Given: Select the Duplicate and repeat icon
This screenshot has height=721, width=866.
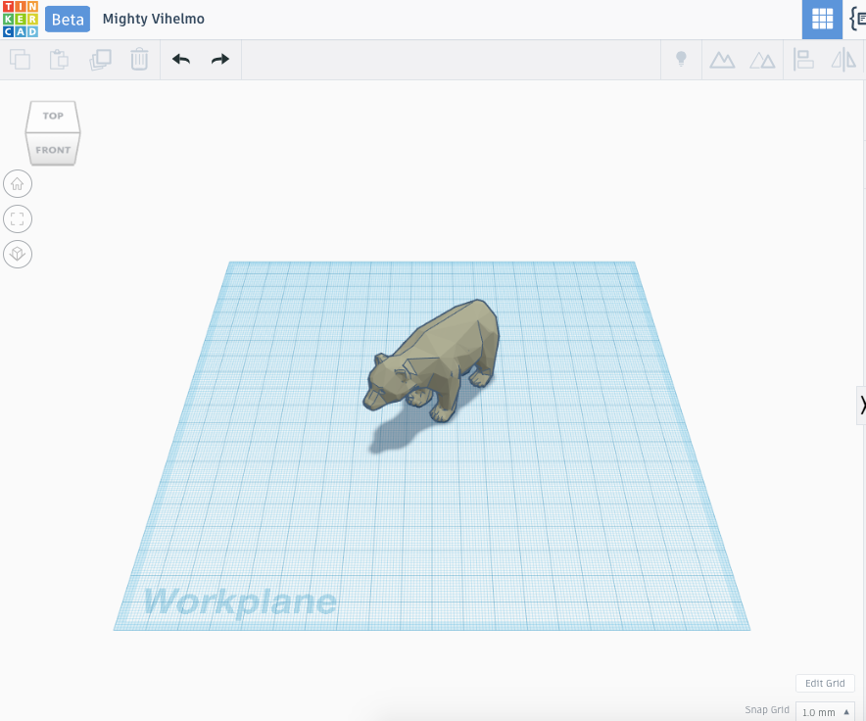Looking at the screenshot, I should [x=99, y=59].
